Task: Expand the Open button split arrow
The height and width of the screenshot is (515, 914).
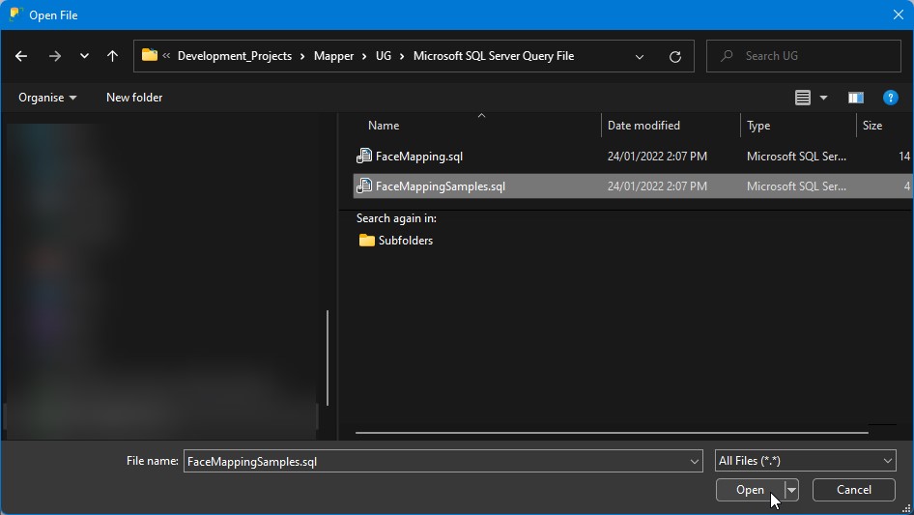Action: point(791,490)
